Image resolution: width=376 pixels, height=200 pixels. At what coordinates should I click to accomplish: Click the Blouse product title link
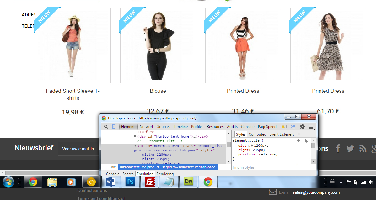(158, 91)
